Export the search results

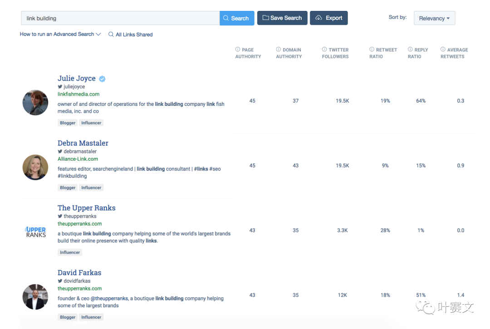pos(329,18)
